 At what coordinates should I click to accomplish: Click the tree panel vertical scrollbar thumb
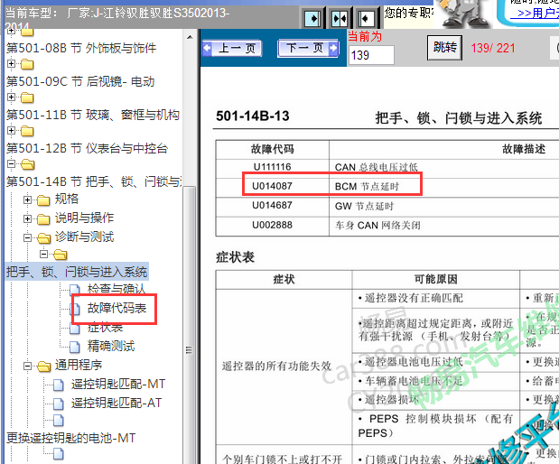190,324
